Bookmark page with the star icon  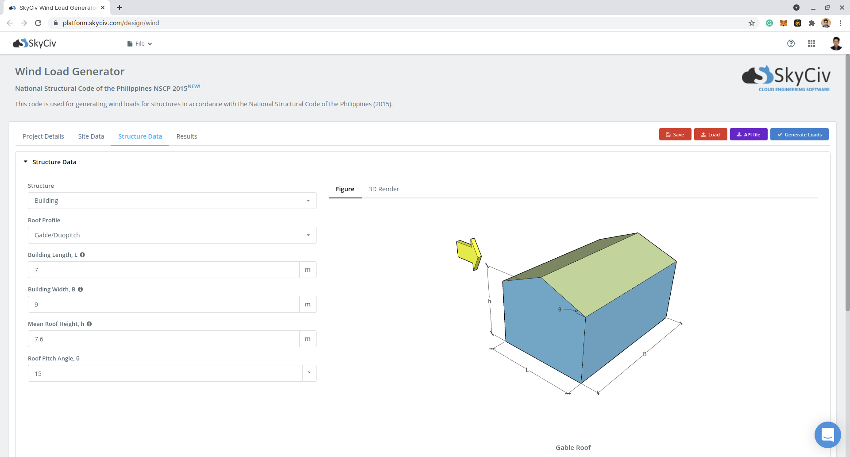point(752,23)
